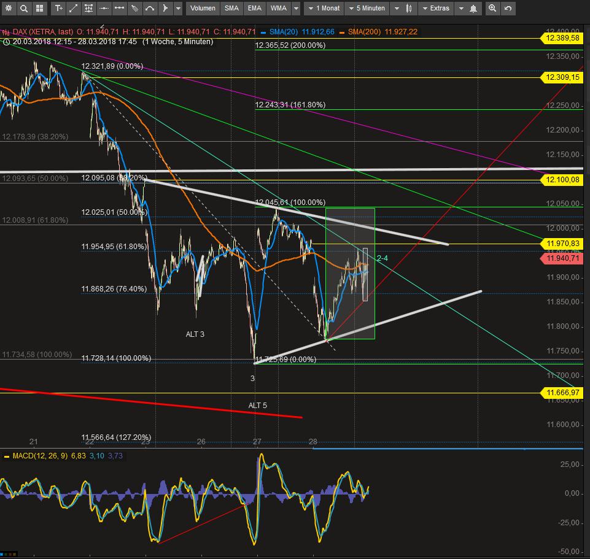This screenshot has height=559, width=590.
Task: Select the 11.734,58 (100.00%) gray level label
Action: pyautogui.click(x=37, y=354)
